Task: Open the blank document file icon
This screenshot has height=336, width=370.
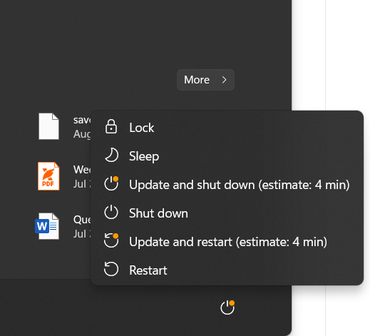Action: click(x=48, y=126)
